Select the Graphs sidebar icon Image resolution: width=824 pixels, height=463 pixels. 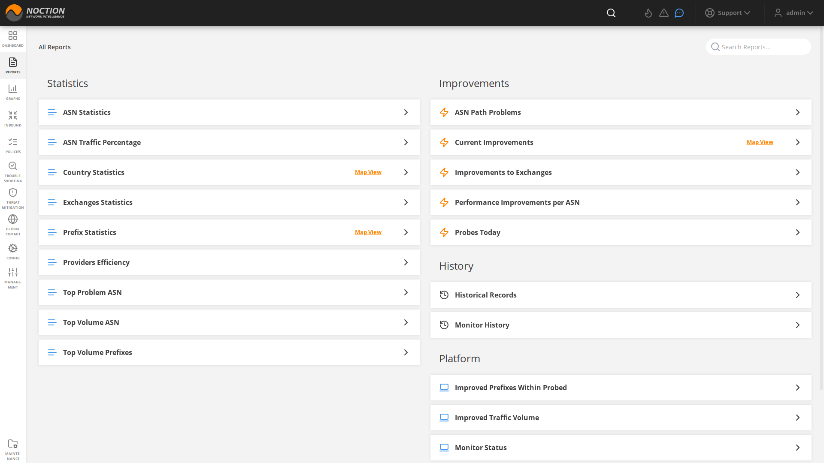pyautogui.click(x=13, y=91)
